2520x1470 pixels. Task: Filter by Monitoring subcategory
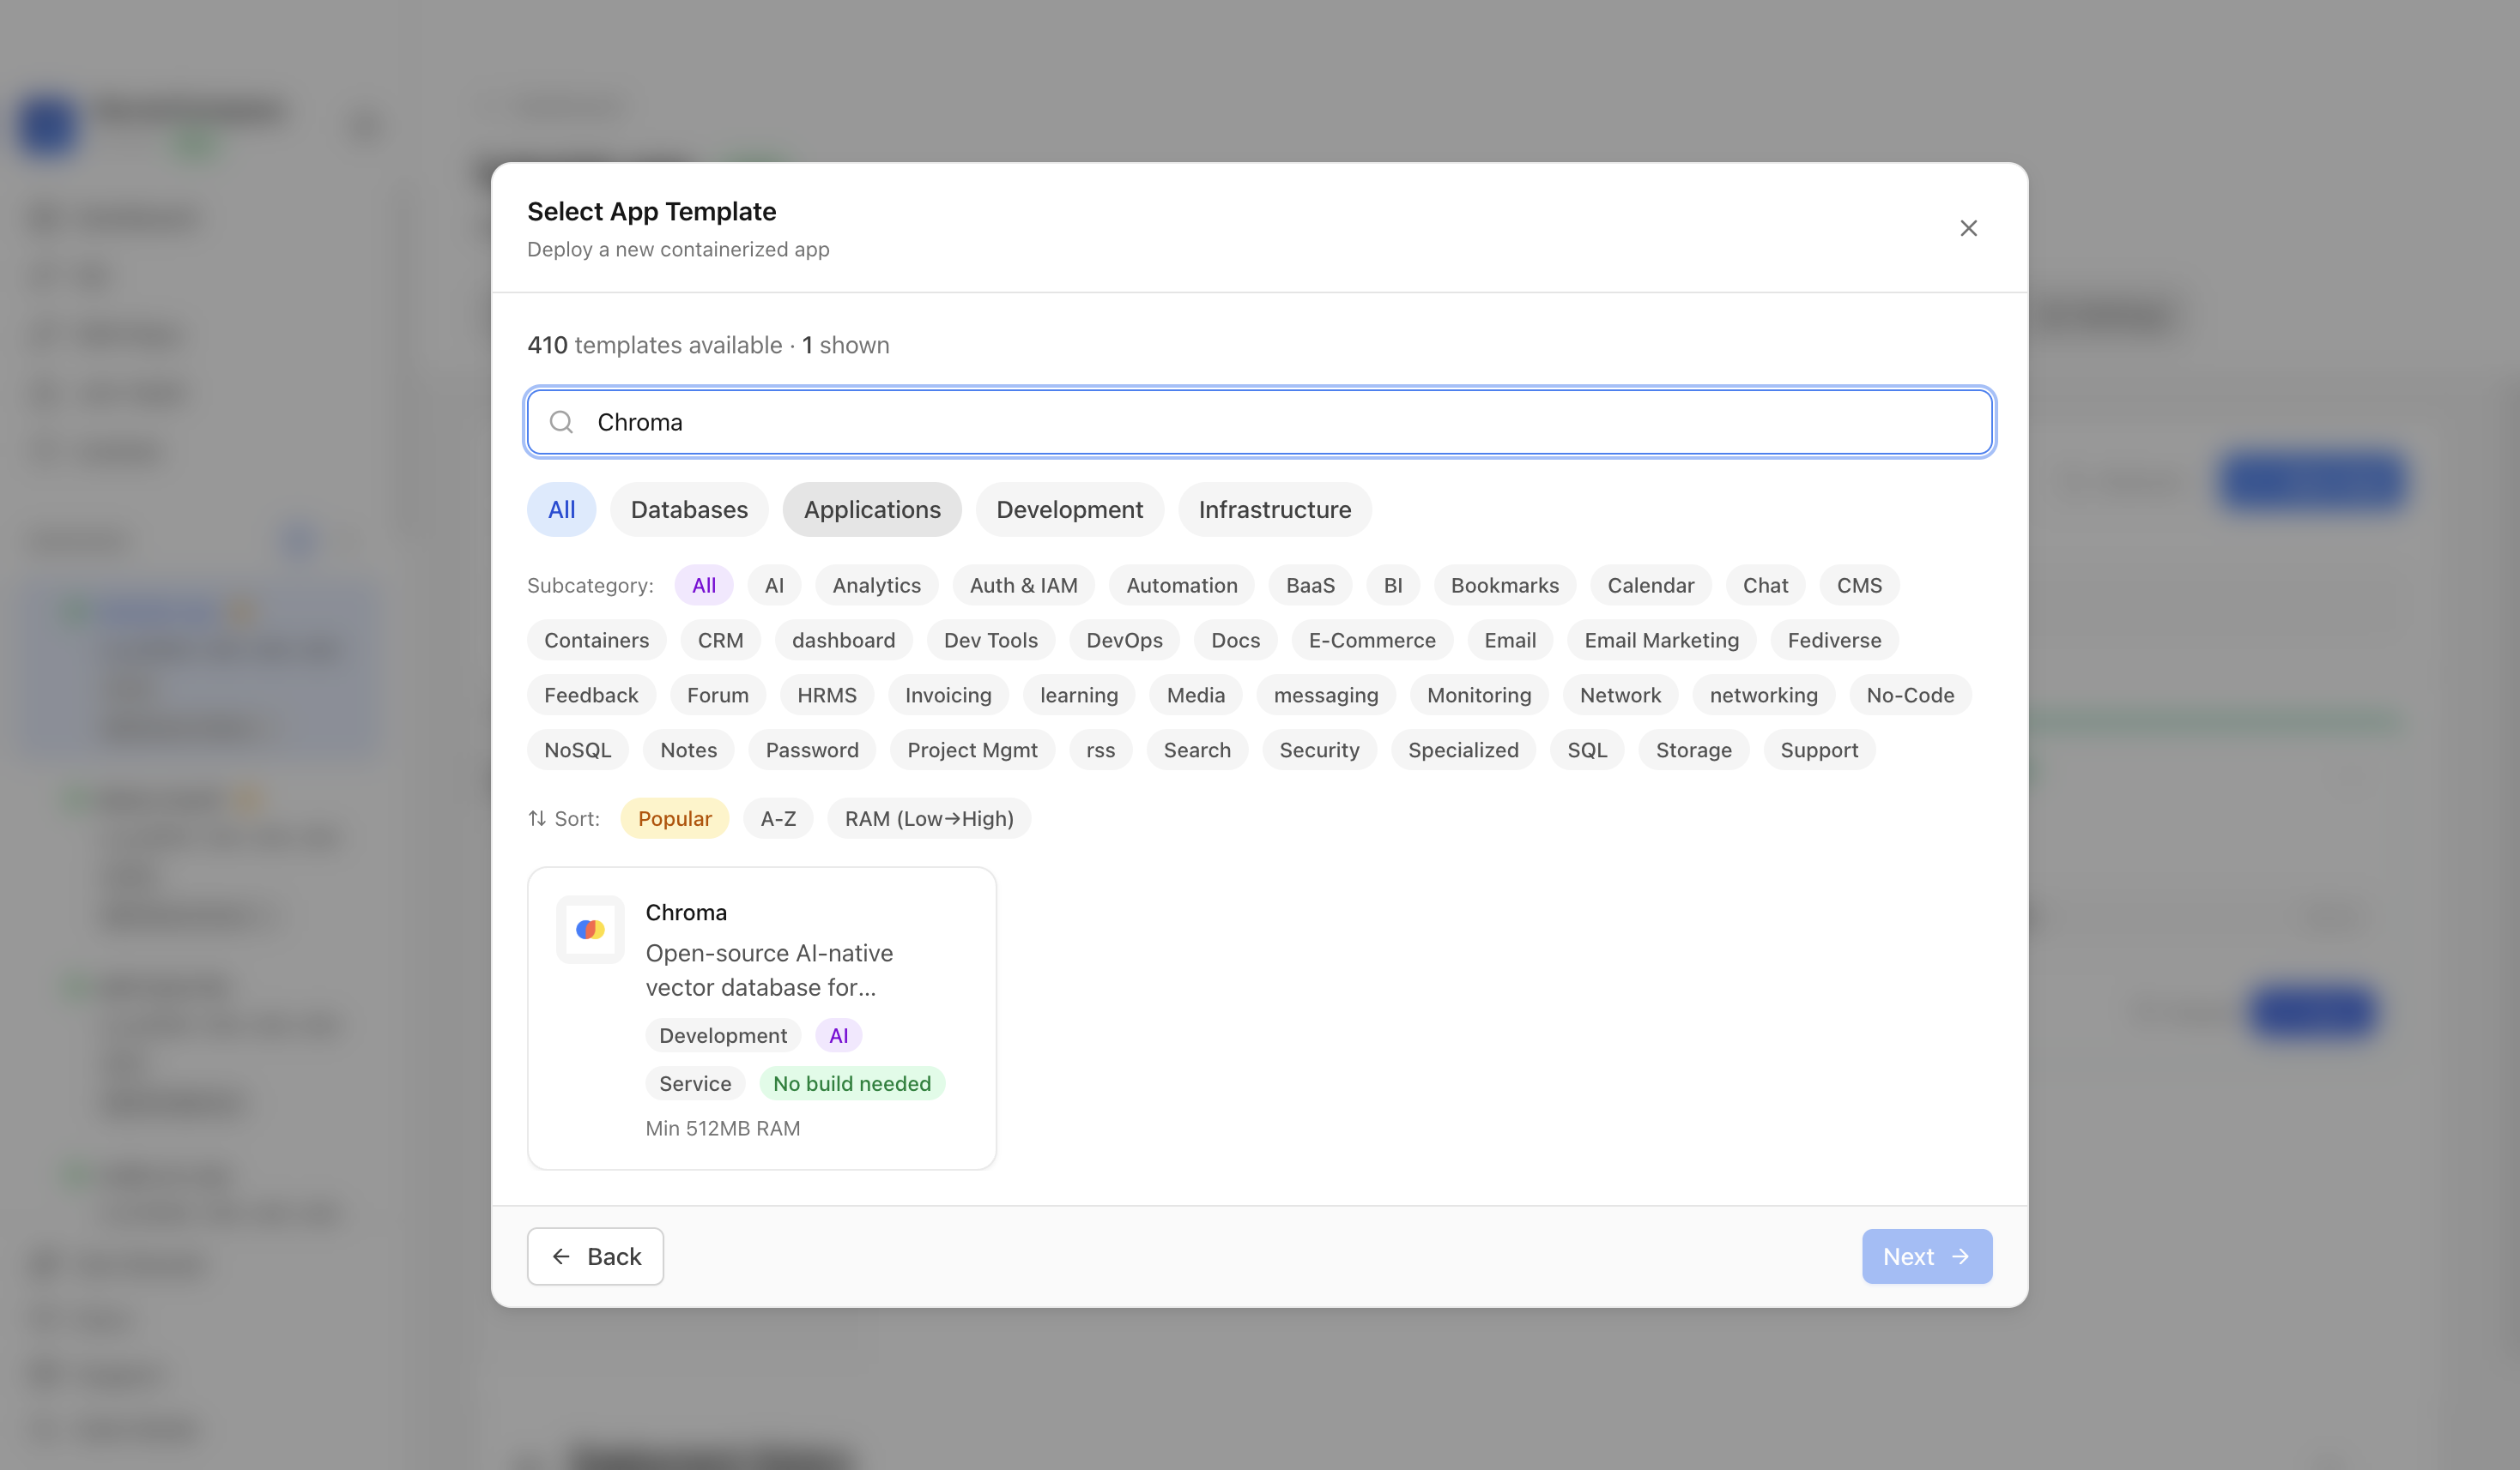point(1479,696)
